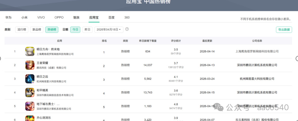Image resolution: width=298 pixels, height=121 pixels.
Task: Switch to OPPO store tab
Action: point(59,18)
